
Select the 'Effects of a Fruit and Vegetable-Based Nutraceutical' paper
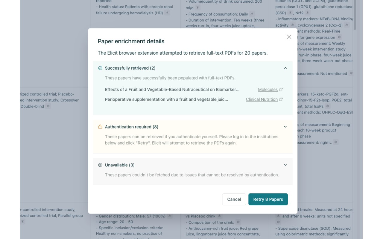tap(172, 90)
